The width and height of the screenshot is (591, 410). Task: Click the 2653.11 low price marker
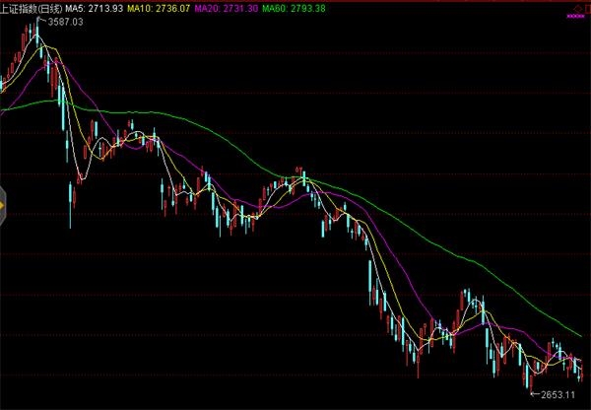pyautogui.click(x=558, y=395)
